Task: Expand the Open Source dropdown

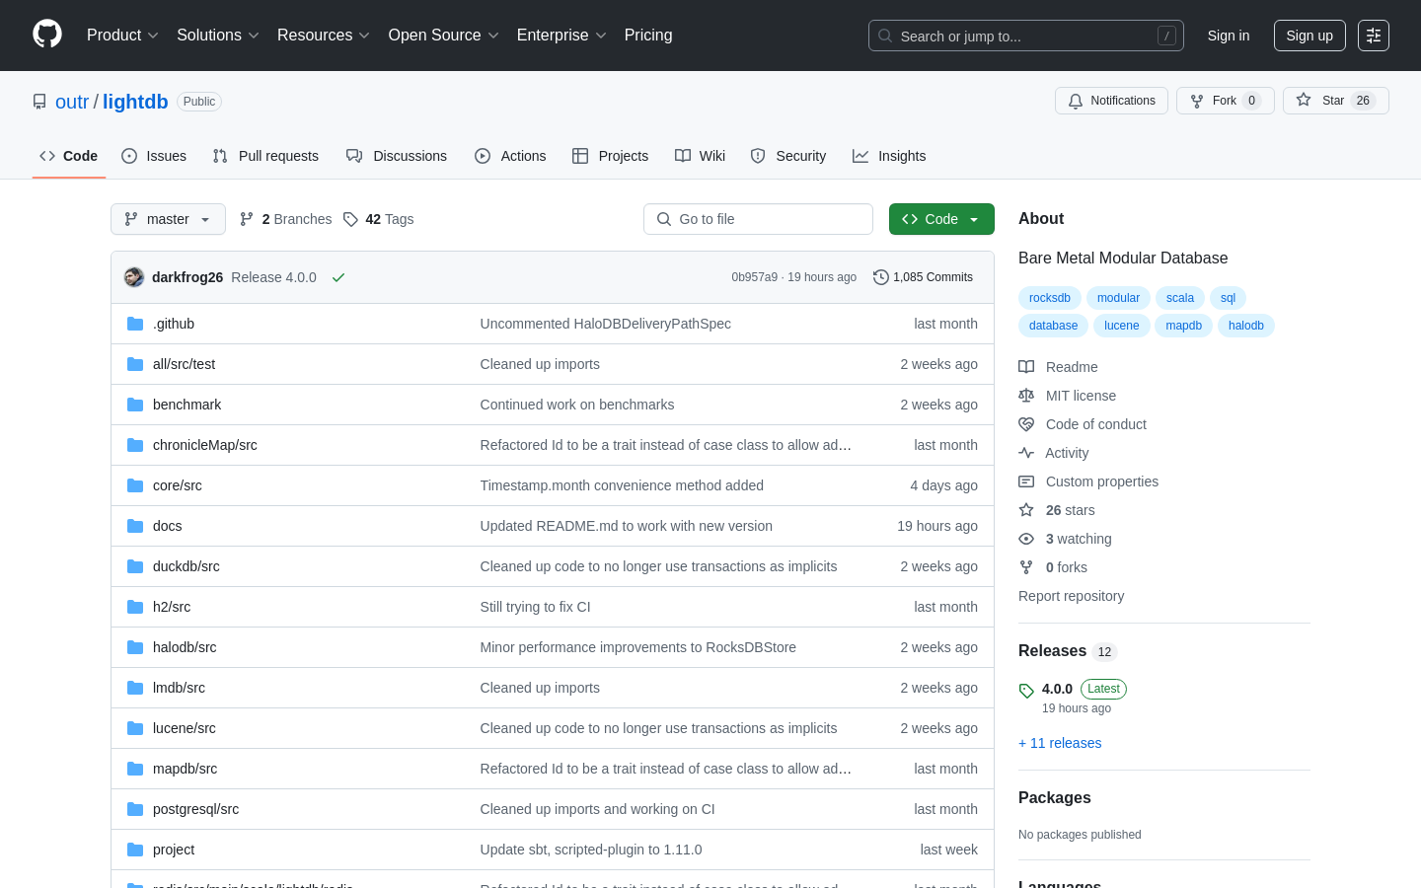Action: click(x=444, y=36)
